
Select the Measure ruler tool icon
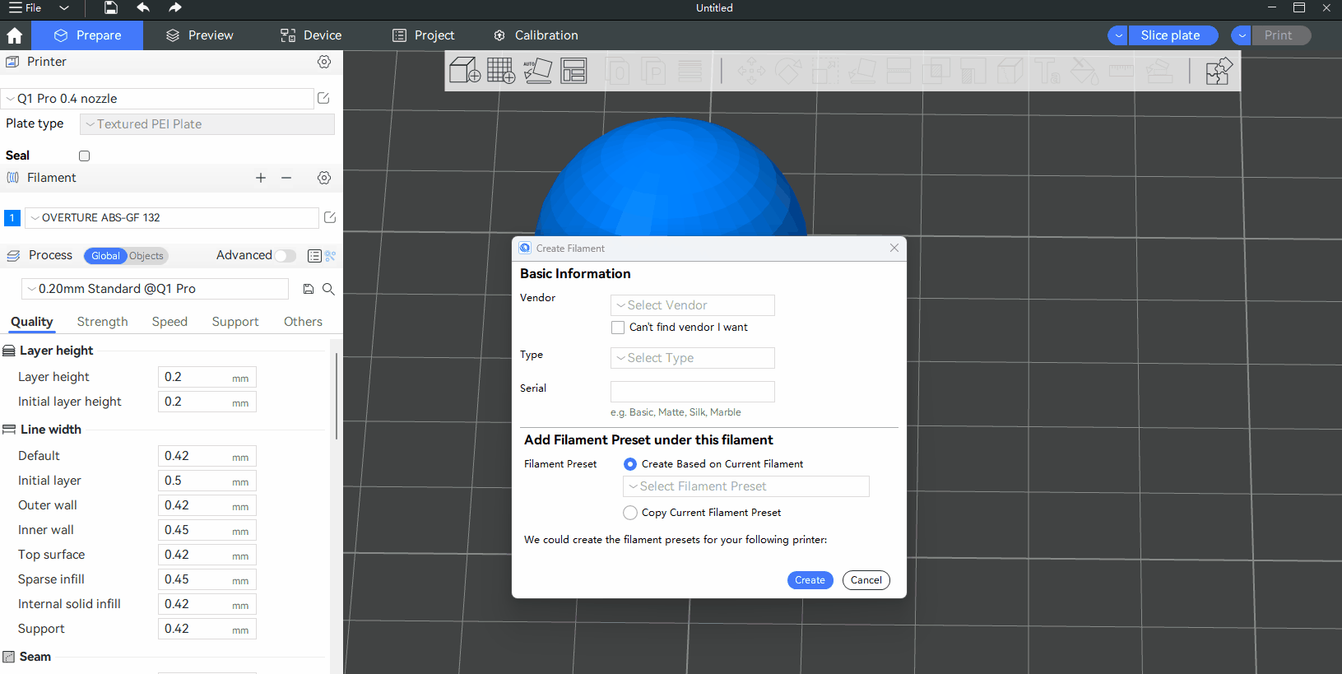(x=1121, y=71)
